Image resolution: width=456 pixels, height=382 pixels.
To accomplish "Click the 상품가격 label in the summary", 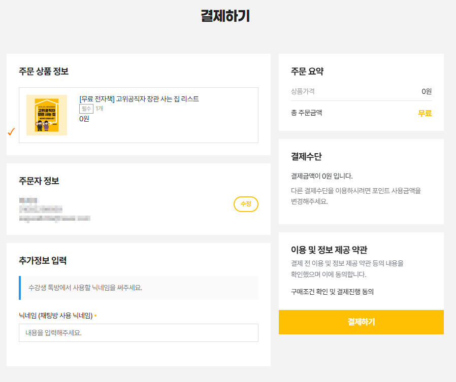I will coord(303,91).
